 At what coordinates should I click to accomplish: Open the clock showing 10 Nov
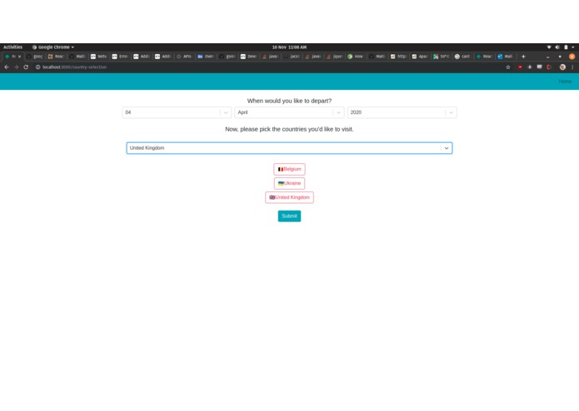click(290, 47)
